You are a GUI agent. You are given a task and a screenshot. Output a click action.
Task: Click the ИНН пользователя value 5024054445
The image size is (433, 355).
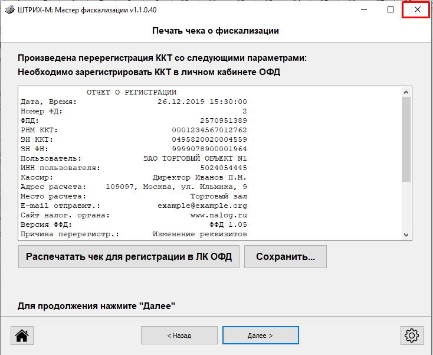click(x=224, y=168)
